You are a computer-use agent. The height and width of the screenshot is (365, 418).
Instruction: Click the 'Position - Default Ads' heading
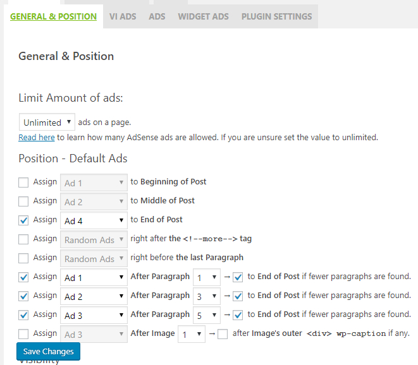[x=73, y=159]
